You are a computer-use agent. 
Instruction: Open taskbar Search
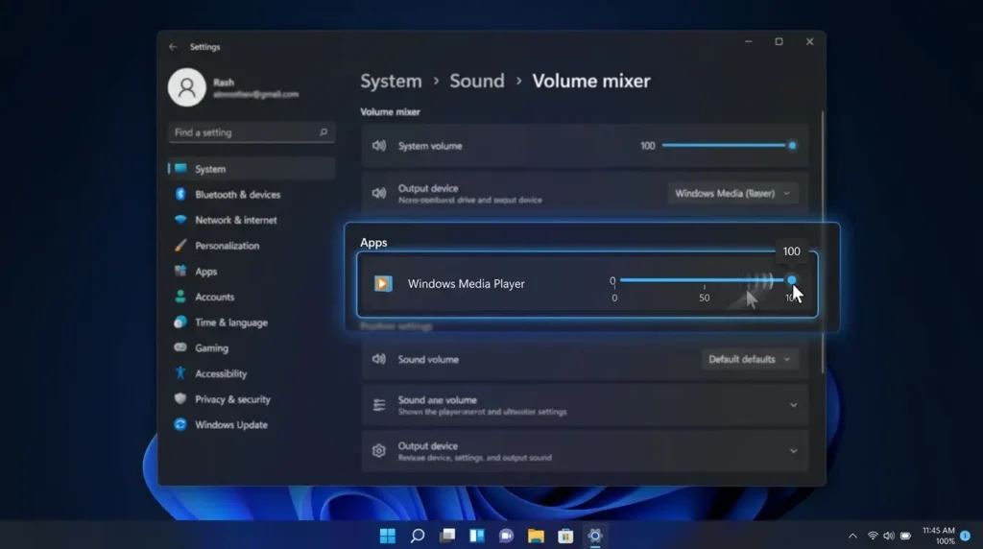418,536
